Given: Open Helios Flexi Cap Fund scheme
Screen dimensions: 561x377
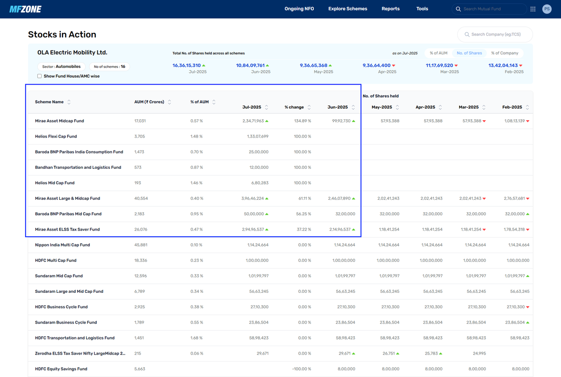Looking at the screenshot, I should 56,136.
